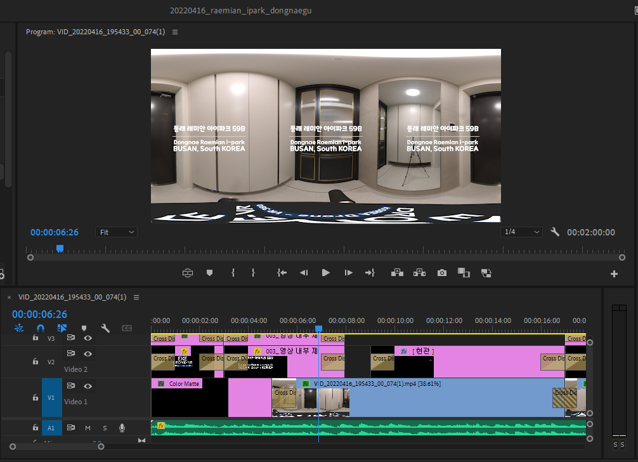Click the 00:00:10:00 ruler mark
Viewport: 638px width, 462px height.
(x=395, y=320)
